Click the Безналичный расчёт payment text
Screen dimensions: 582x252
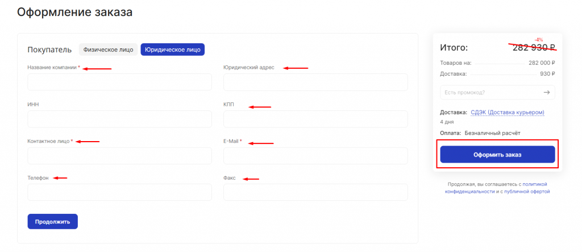click(x=492, y=133)
